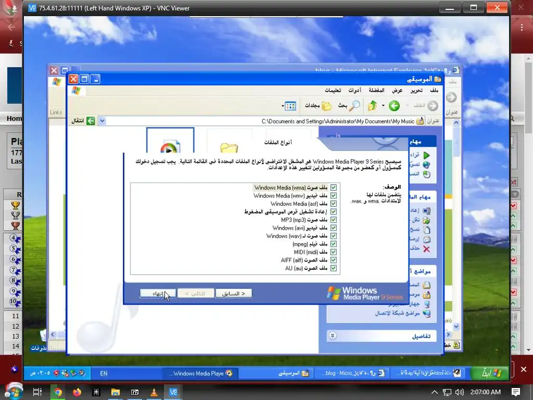This screenshot has height=400, width=533.
Task: Open Network Places link (مواضع شبكة الاتصال)
Action: [397, 313]
